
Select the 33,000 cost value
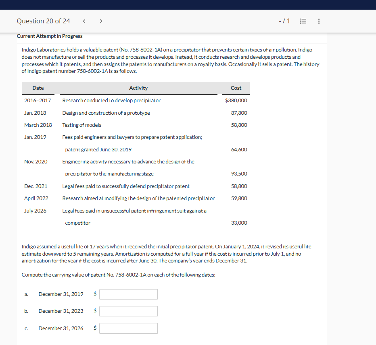pyautogui.click(x=239, y=223)
